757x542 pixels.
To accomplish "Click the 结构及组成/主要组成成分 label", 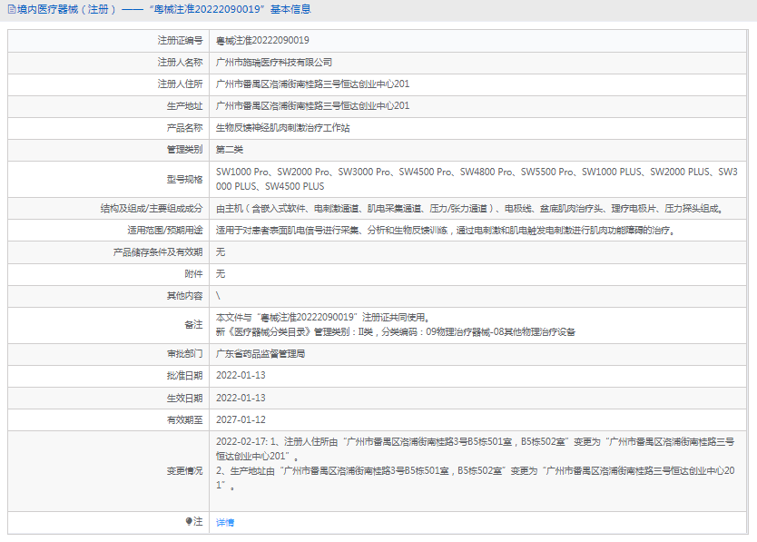I will (x=152, y=209).
